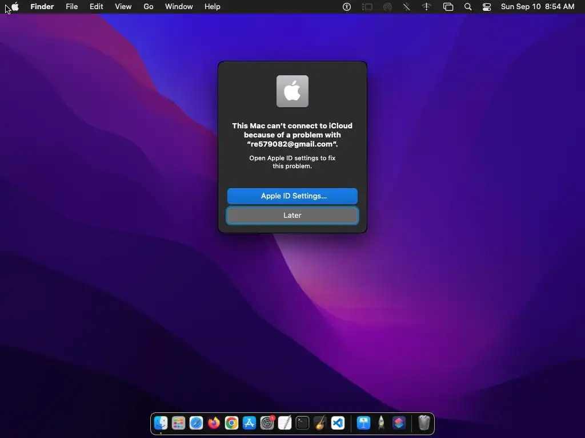Open Spotlight search
The height and width of the screenshot is (438, 585).
click(467, 7)
